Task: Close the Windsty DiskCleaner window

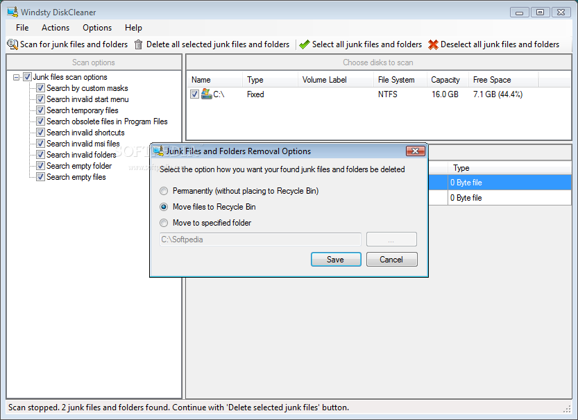Action: 561,12
